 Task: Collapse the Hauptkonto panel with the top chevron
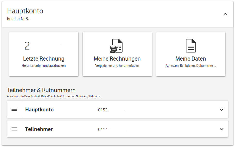pyautogui.click(x=225, y=14)
